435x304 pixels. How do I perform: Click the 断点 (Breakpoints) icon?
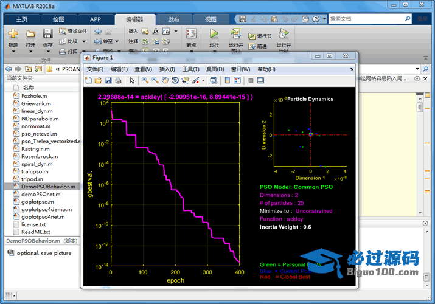coord(191,33)
